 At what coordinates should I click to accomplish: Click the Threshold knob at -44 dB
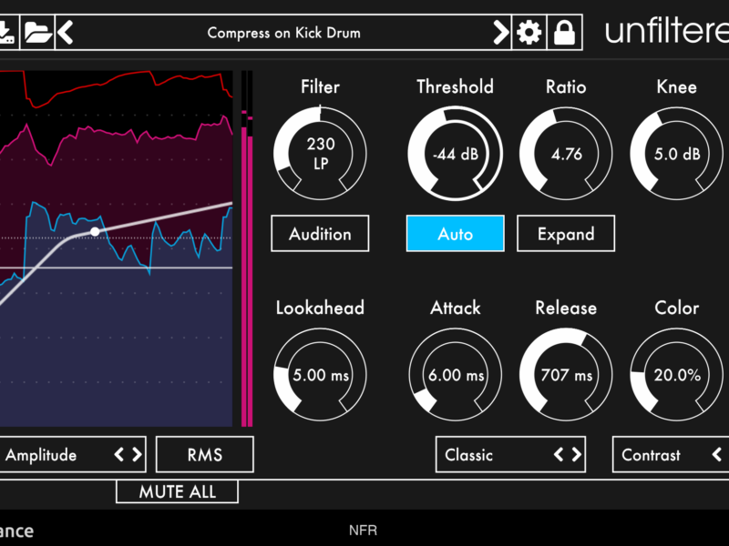[455, 154]
